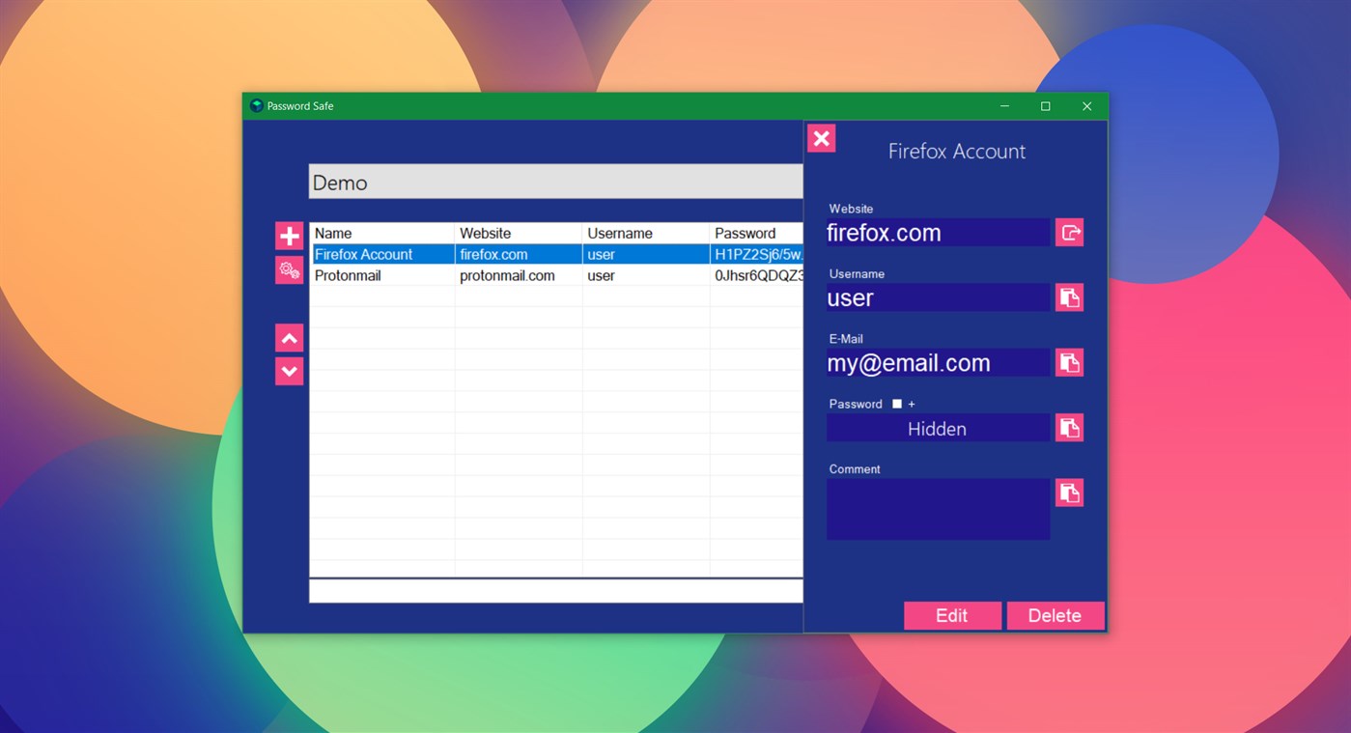This screenshot has width=1351, height=733.
Task: Sort entries by the Name column header
Action: 332,233
